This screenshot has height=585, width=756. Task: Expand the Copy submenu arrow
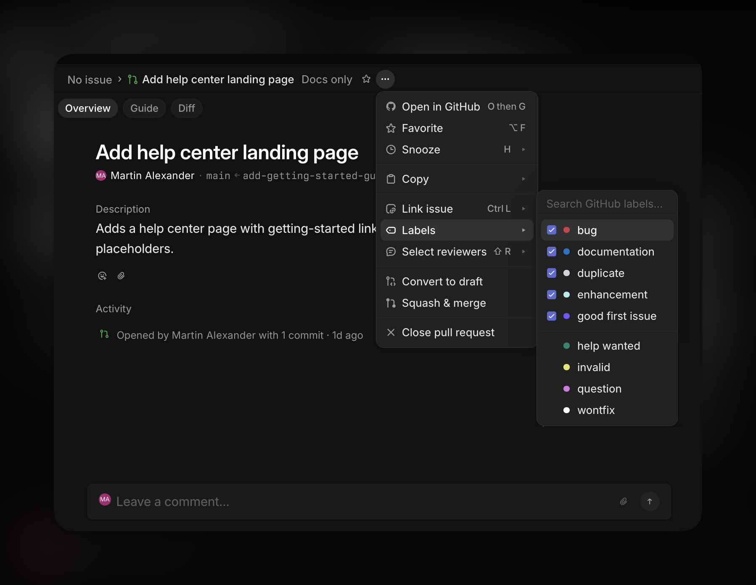coord(523,179)
